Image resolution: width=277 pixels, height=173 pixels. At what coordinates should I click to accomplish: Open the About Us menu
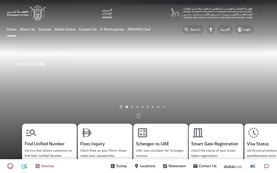click(x=27, y=29)
